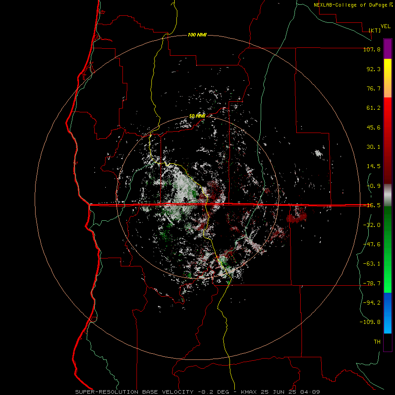Click the 100 NMI range ring label
The image size is (395, 395).
point(197,35)
